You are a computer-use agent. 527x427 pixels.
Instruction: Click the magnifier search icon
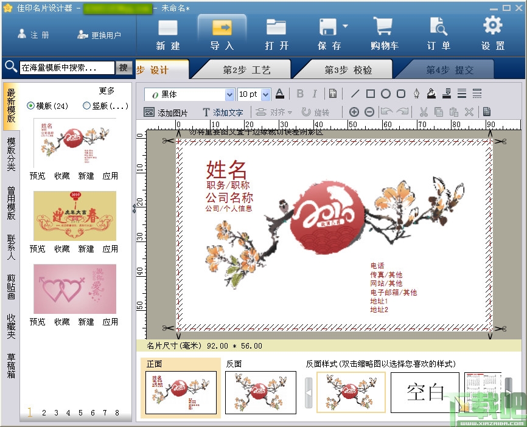coord(11,66)
